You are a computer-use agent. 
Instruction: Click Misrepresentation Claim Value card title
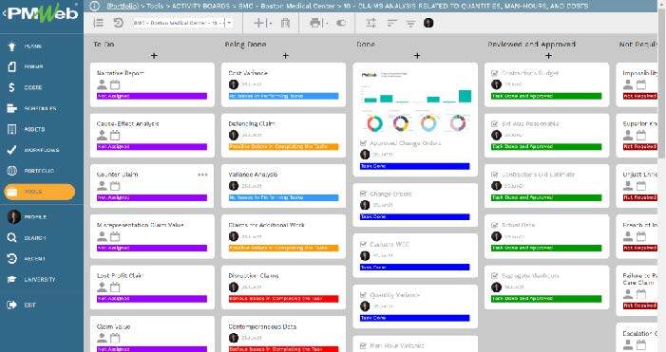(x=141, y=225)
